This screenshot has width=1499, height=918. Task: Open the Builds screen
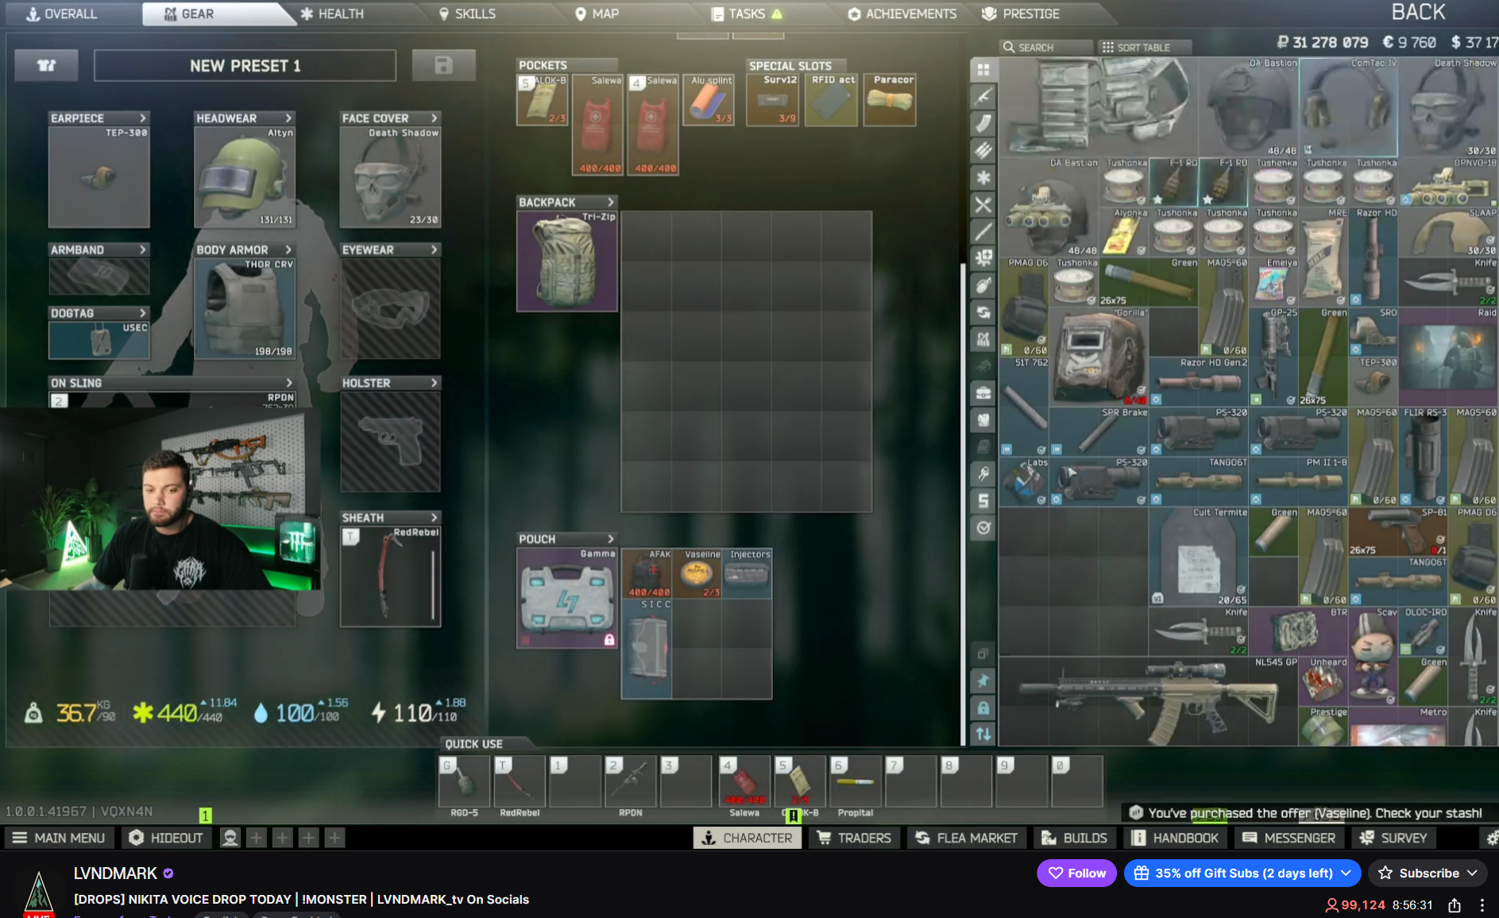click(1074, 838)
